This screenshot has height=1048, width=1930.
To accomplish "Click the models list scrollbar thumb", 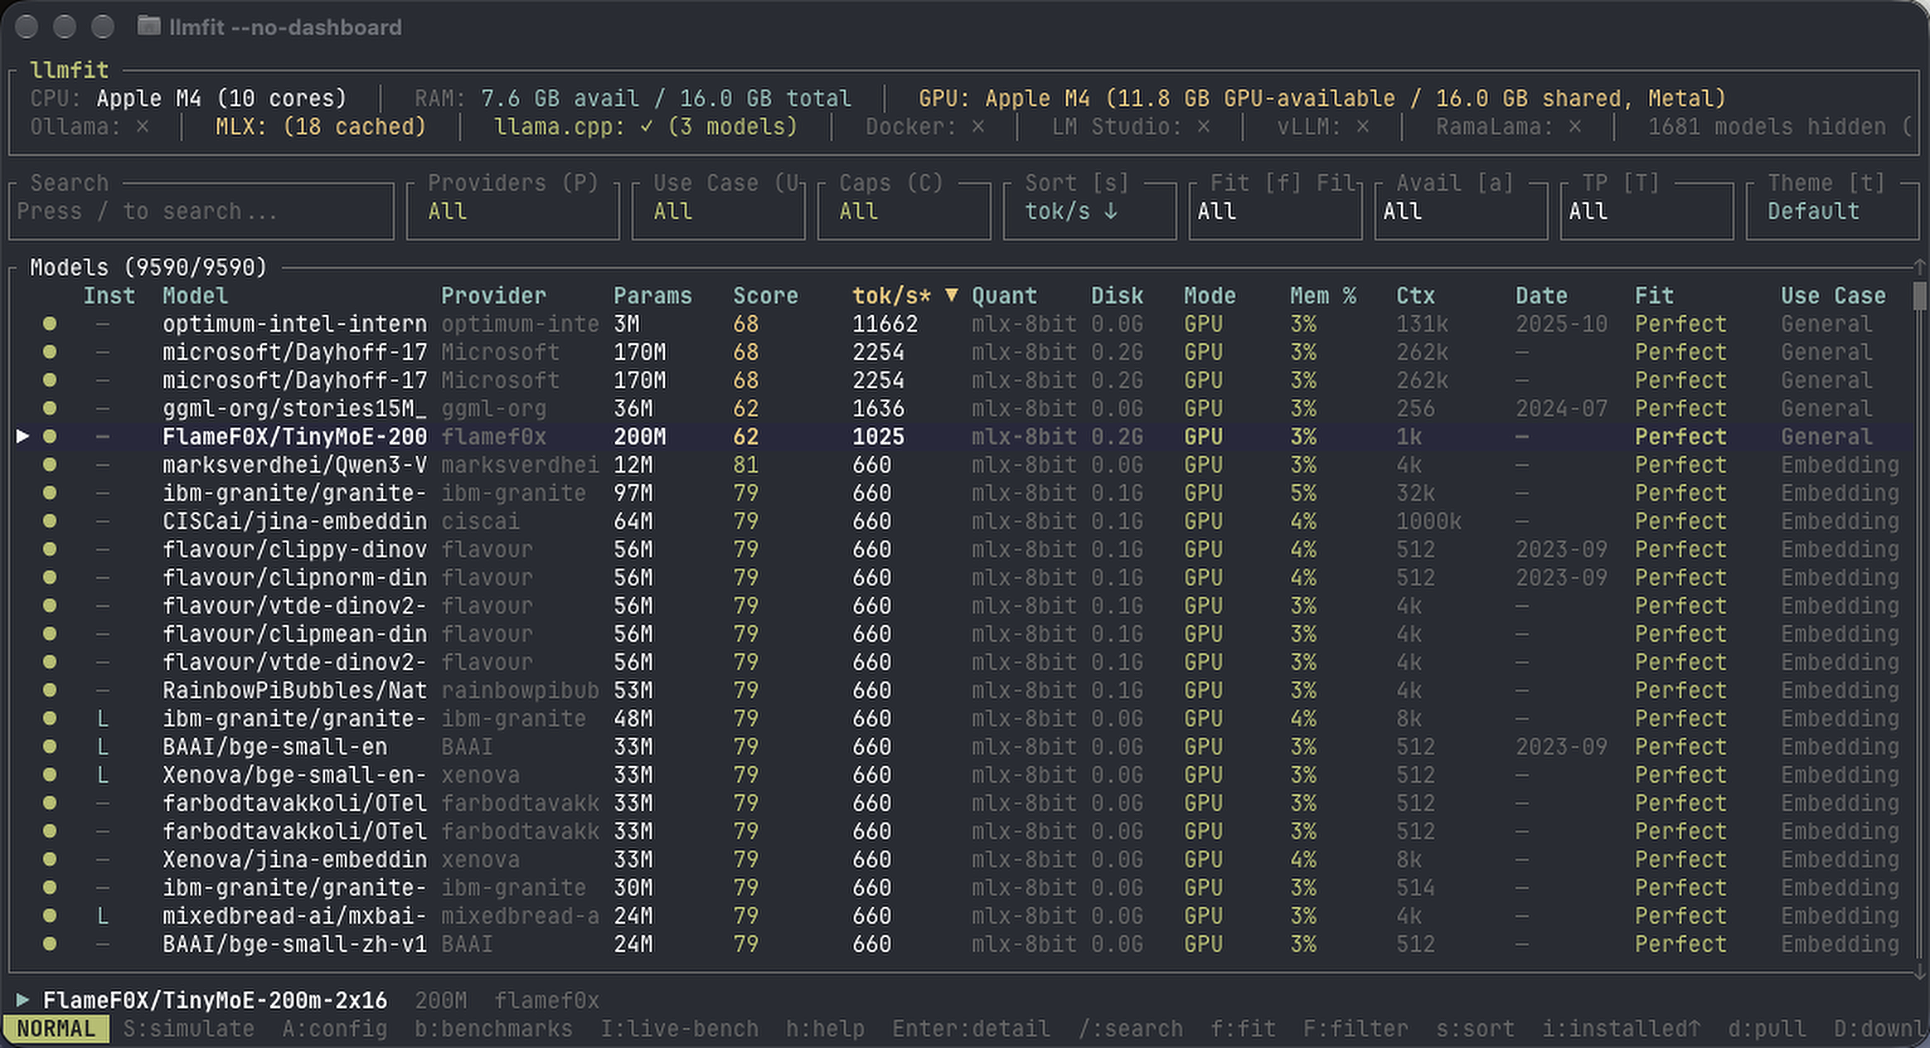I will tap(1919, 296).
